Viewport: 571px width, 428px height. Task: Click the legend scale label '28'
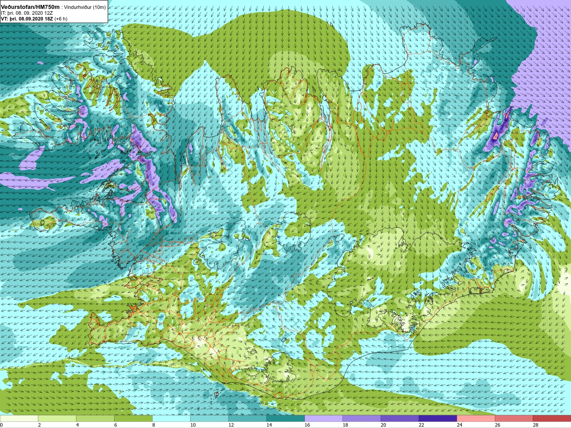(536, 425)
